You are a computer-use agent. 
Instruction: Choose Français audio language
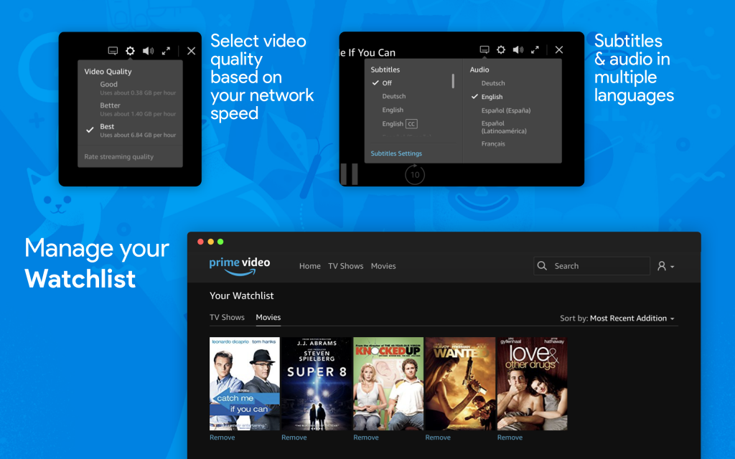[493, 143]
